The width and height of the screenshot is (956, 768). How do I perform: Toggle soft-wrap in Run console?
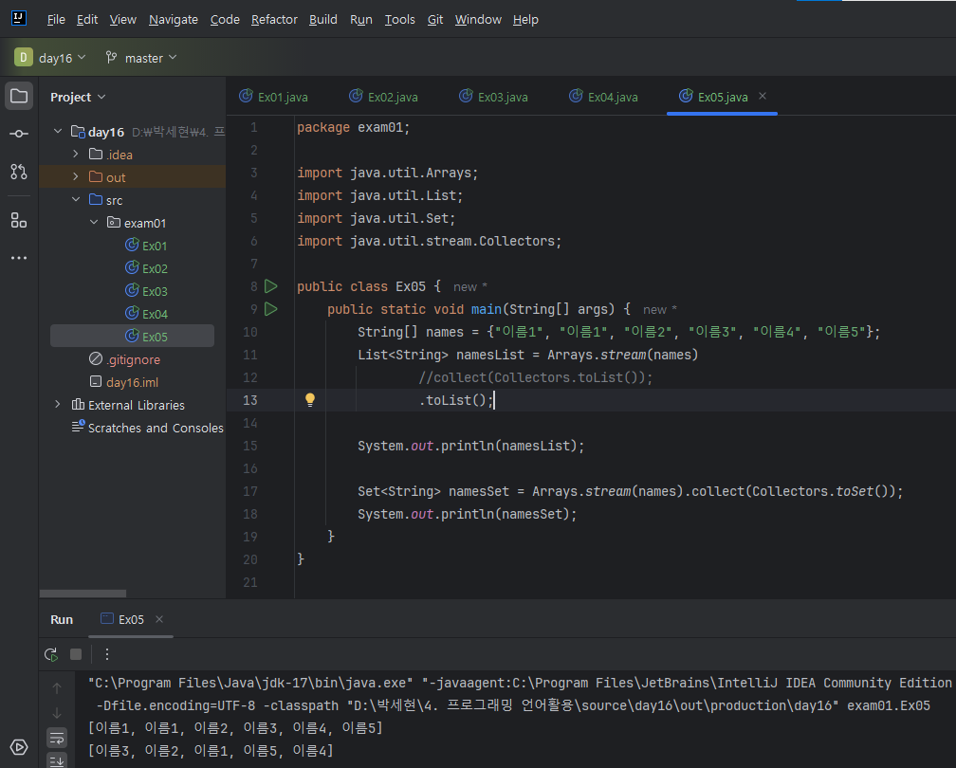57,737
